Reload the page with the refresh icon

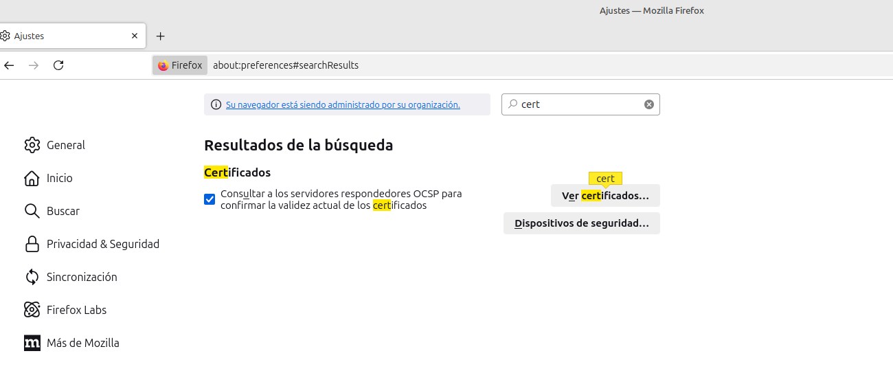(x=58, y=65)
